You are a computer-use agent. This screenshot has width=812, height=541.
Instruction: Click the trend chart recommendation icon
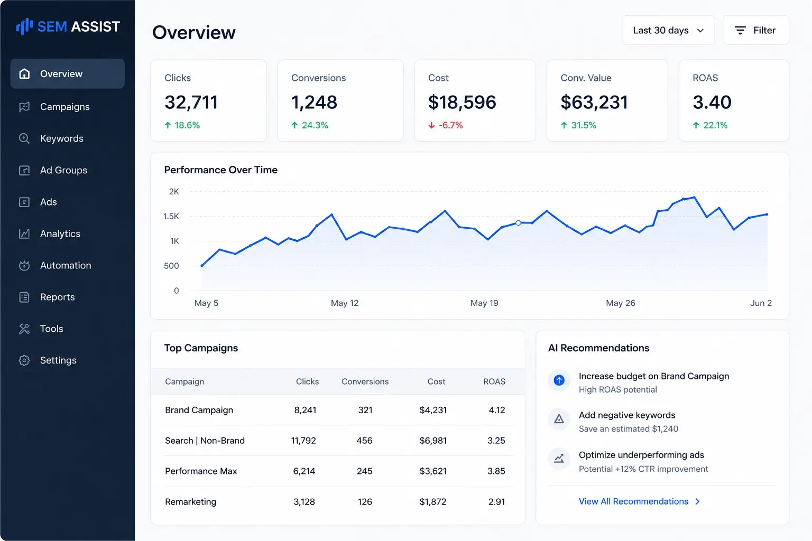coord(559,459)
